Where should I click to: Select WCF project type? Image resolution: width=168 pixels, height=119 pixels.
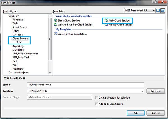(x=15, y=65)
